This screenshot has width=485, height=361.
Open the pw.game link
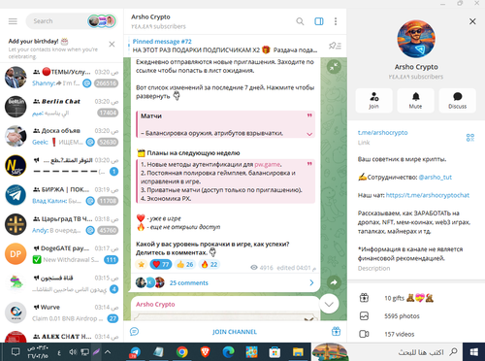tap(268, 164)
